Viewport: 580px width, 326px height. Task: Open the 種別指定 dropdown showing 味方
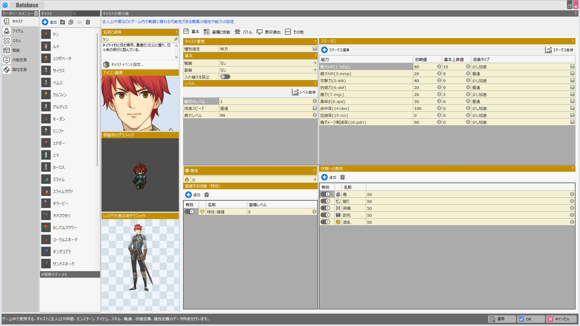pos(314,49)
